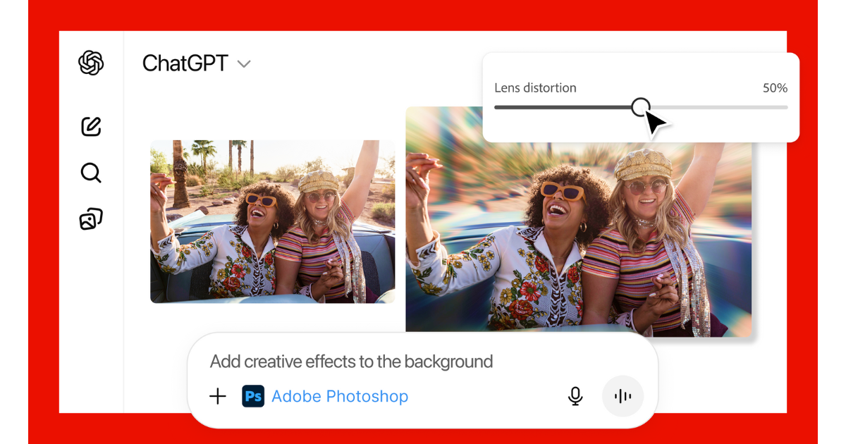Open search using the magnifying glass icon
The width and height of the screenshot is (846, 444).
[x=91, y=173]
